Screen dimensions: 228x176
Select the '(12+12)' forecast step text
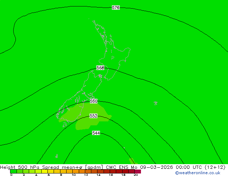(215, 167)
